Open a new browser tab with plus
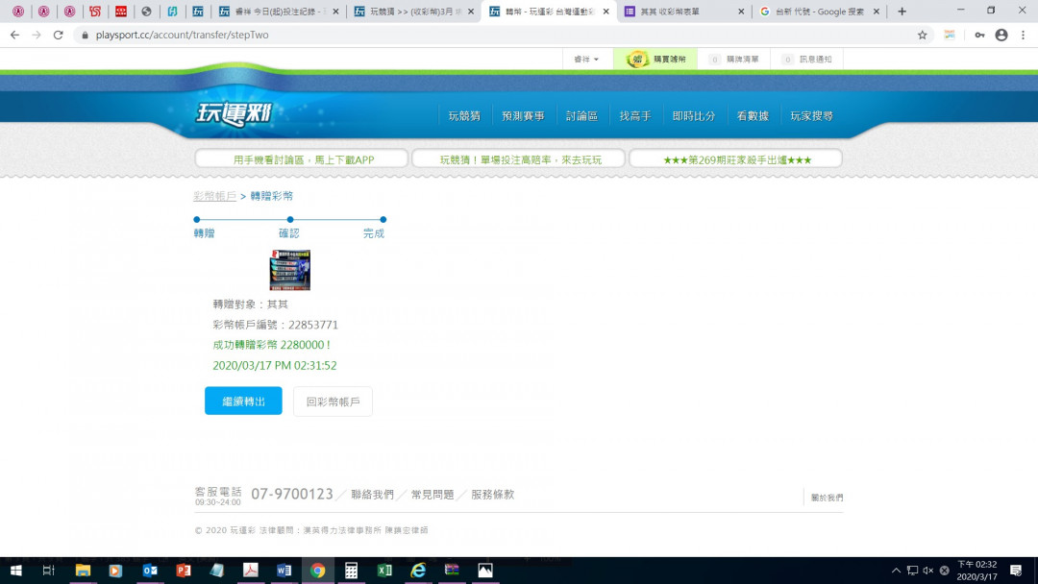Viewport: 1038px width, 584px height. [x=902, y=12]
